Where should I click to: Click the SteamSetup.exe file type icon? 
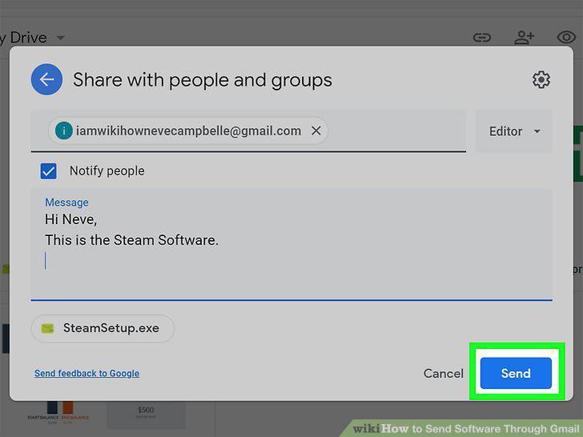[47, 328]
